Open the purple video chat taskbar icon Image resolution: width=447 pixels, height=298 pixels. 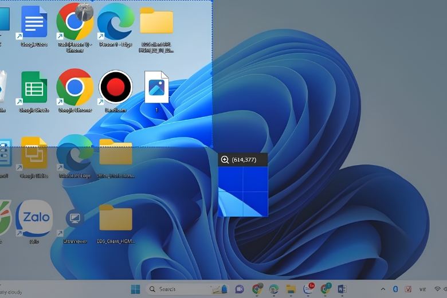(x=240, y=289)
